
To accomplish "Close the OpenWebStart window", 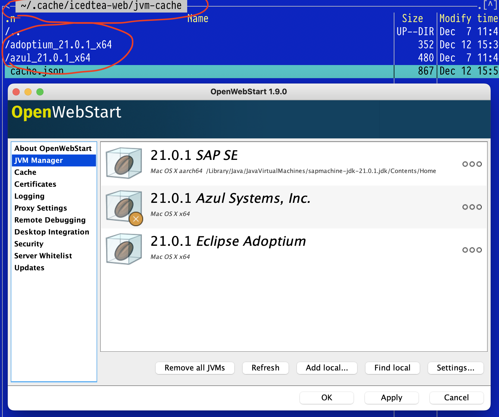I will click(16, 92).
